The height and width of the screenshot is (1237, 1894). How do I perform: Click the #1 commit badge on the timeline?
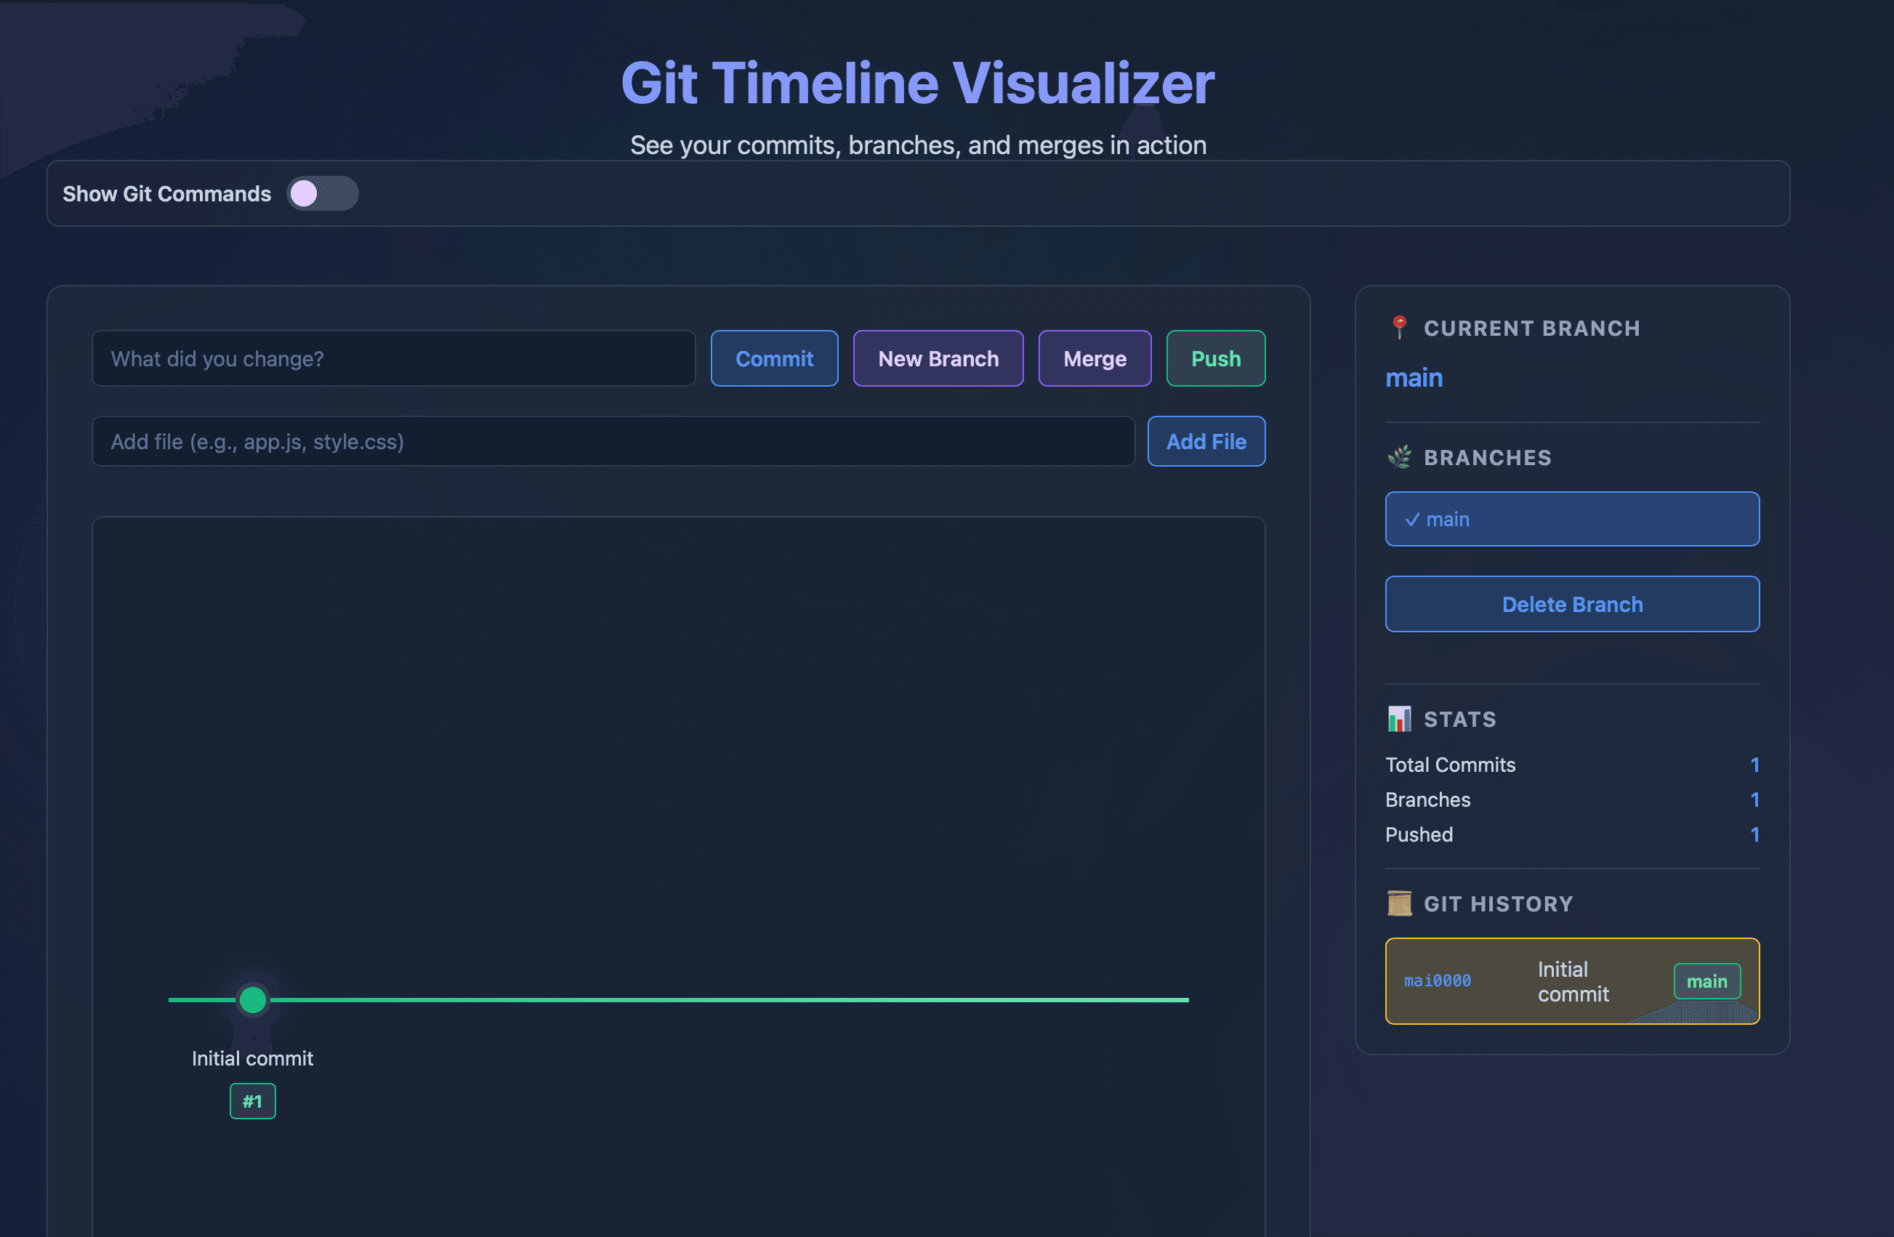tap(252, 1101)
